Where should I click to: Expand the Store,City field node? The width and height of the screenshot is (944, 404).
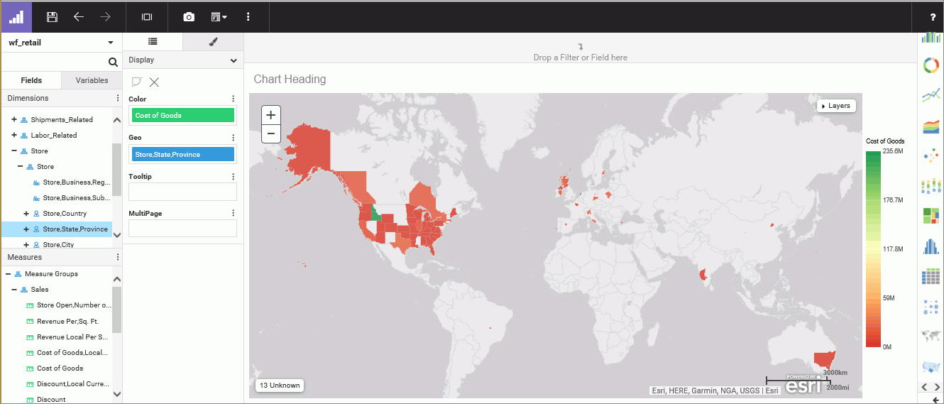pyautogui.click(x=26, y=244)
